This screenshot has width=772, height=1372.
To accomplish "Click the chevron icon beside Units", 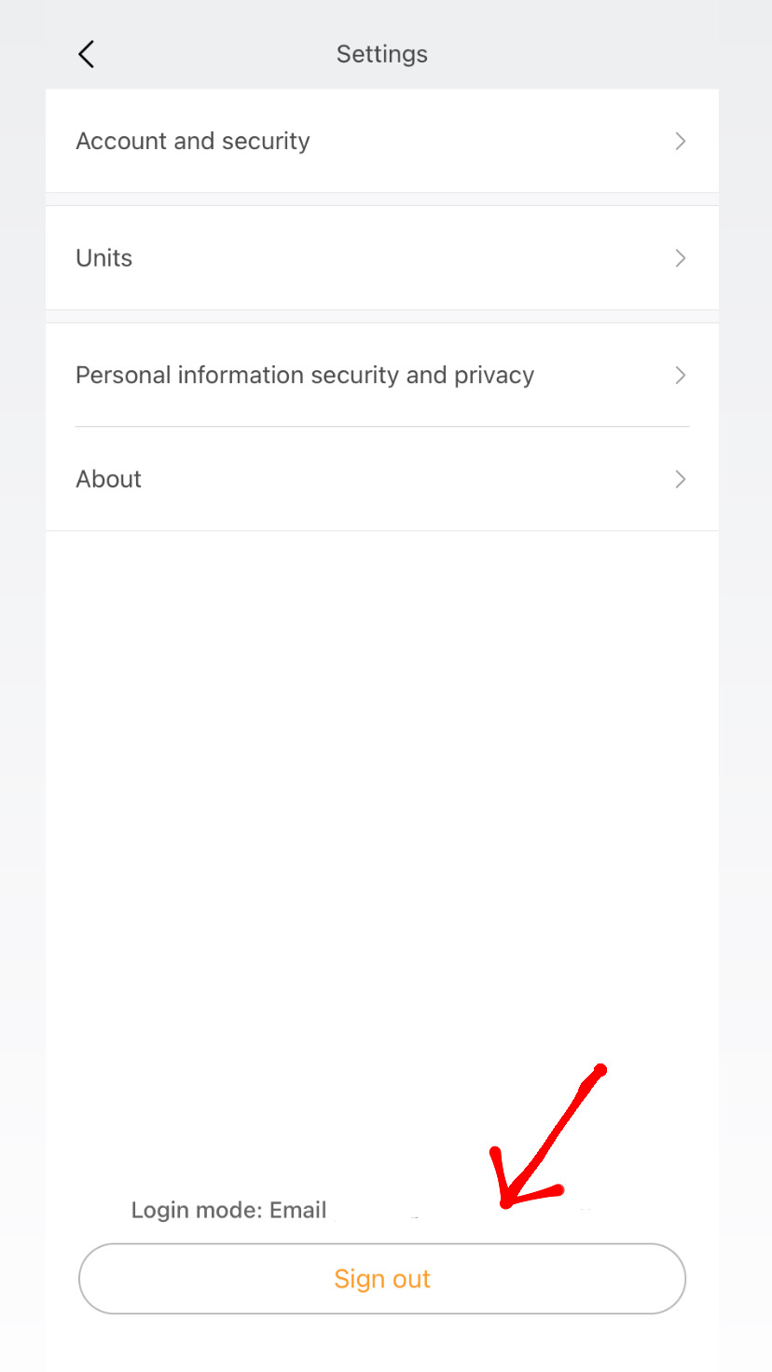I will click(x=681, y=258).
